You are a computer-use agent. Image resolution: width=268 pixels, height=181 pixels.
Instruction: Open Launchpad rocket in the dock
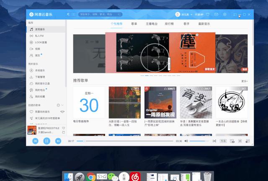pos(80,177)
